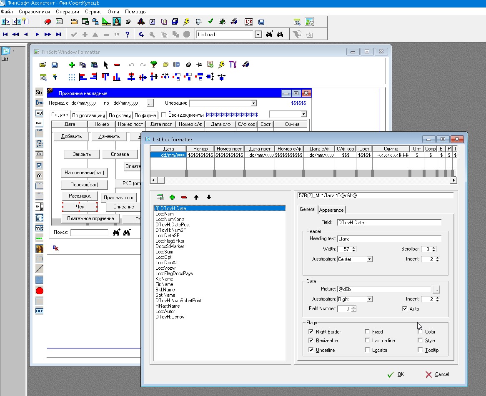Screen dimensions: 486x396
Task: Open the Справочники menu
Action: coord(34,12)
